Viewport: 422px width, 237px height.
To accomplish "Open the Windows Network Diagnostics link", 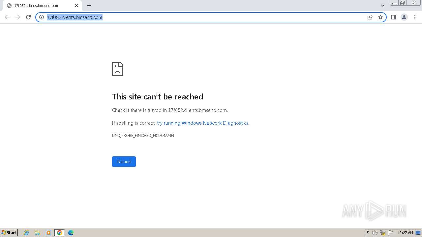I will 202,123.
